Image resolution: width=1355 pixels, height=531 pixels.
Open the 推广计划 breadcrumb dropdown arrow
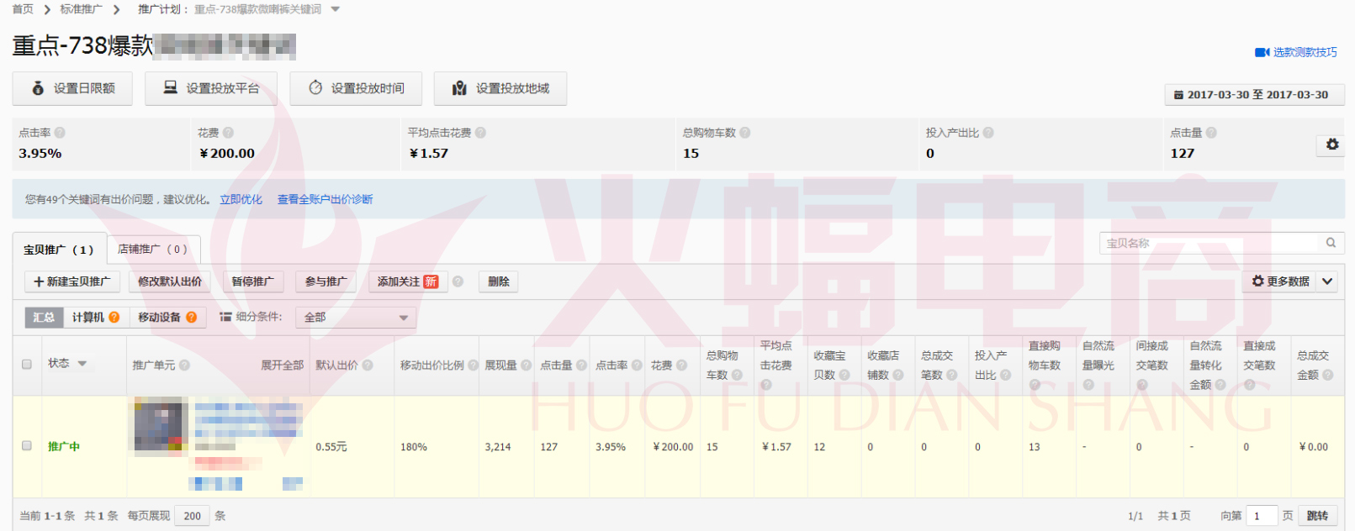[x=336, y=9]
